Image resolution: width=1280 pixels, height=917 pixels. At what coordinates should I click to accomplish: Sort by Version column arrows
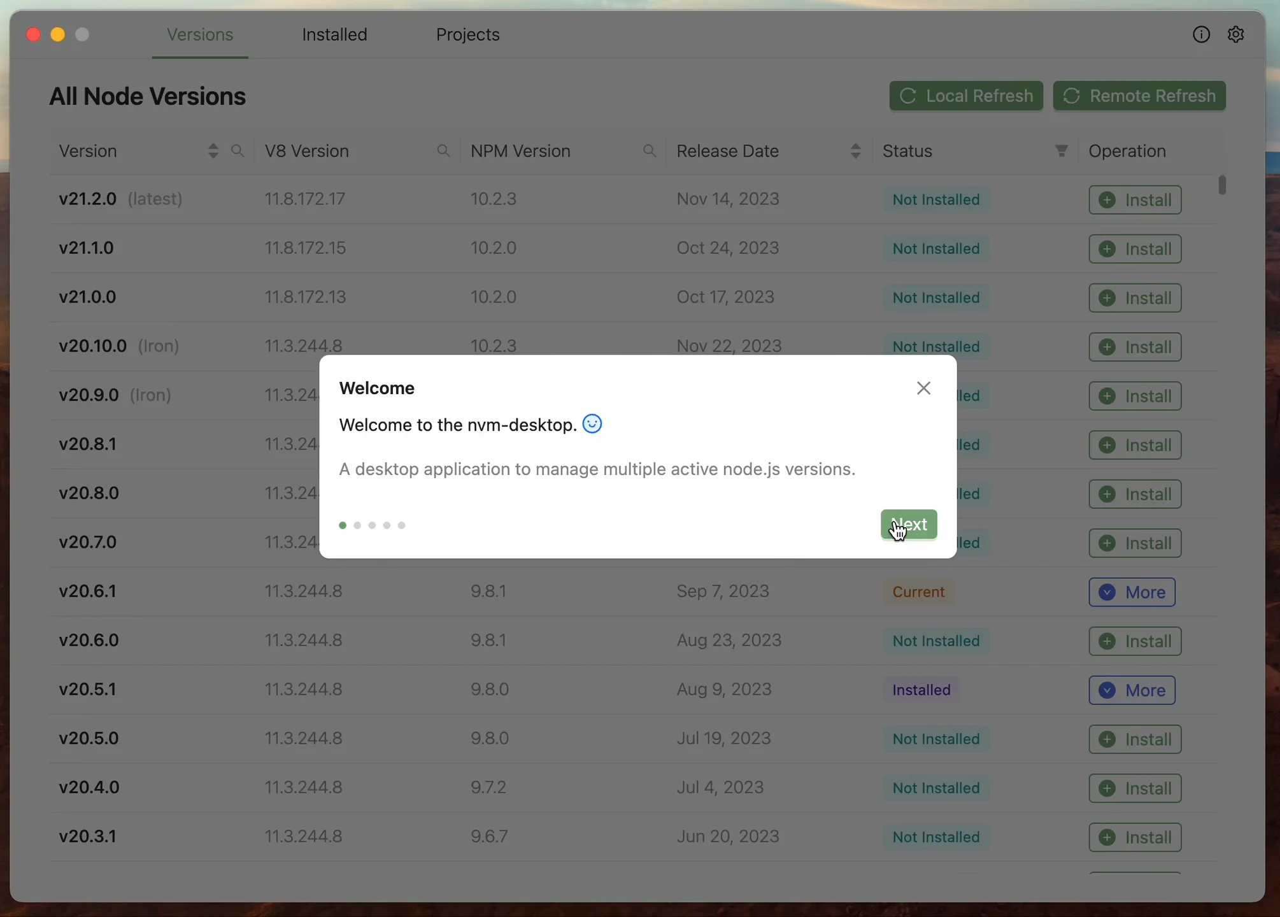[213, 151]
